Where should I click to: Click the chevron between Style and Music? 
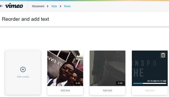point(60,6)
